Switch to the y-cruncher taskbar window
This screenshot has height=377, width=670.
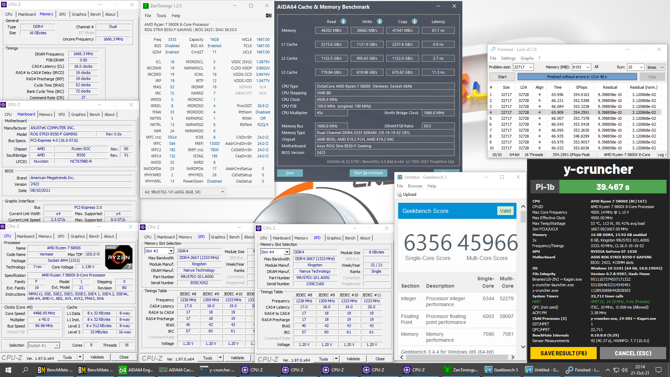pyautogui.click(x=217, y=370)
